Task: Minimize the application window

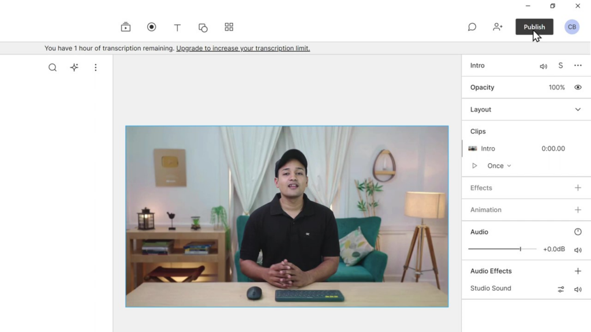Action: 528,6
